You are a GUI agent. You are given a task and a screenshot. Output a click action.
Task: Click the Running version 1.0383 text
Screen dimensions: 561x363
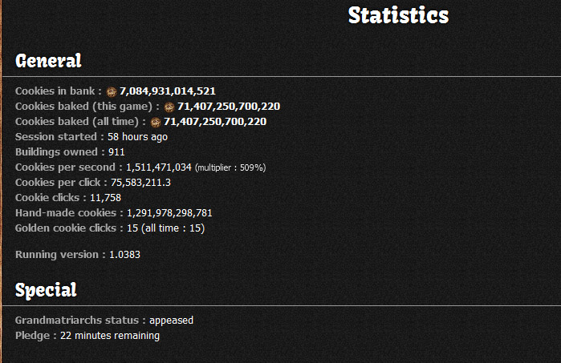pyautogui.click(x=78, y=255)
